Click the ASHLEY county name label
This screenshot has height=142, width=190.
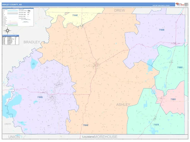tap(123, 104)
